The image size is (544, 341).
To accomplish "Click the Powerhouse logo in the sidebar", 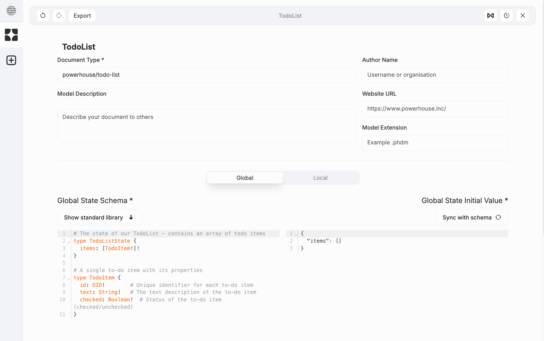I will pyautogui.click(x=12, y=11).
